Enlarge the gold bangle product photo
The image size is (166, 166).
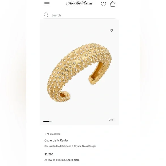79,73
